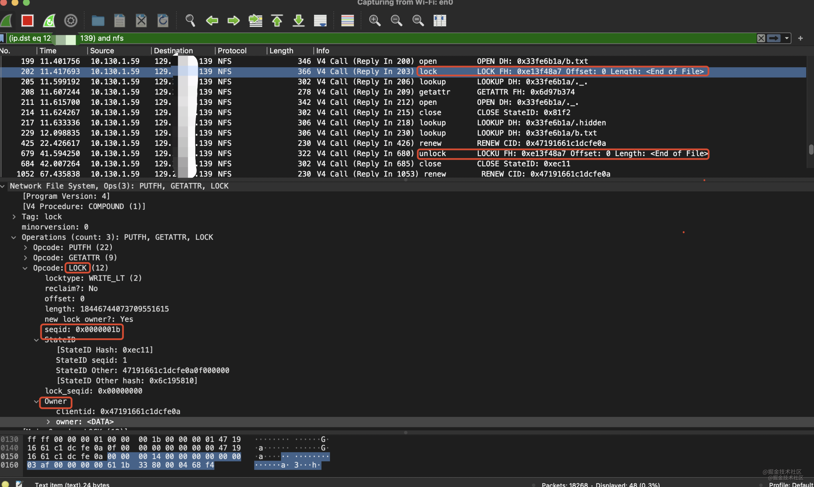Select packet 1052 RENEW row
Screen dimensions: 814x487
[403, 174]
